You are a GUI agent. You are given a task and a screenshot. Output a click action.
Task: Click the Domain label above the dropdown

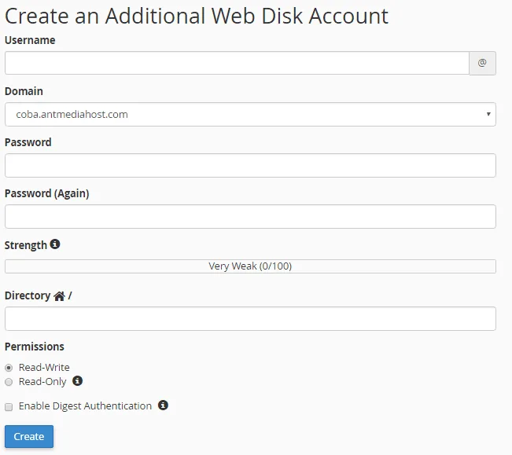click(24, 91)
